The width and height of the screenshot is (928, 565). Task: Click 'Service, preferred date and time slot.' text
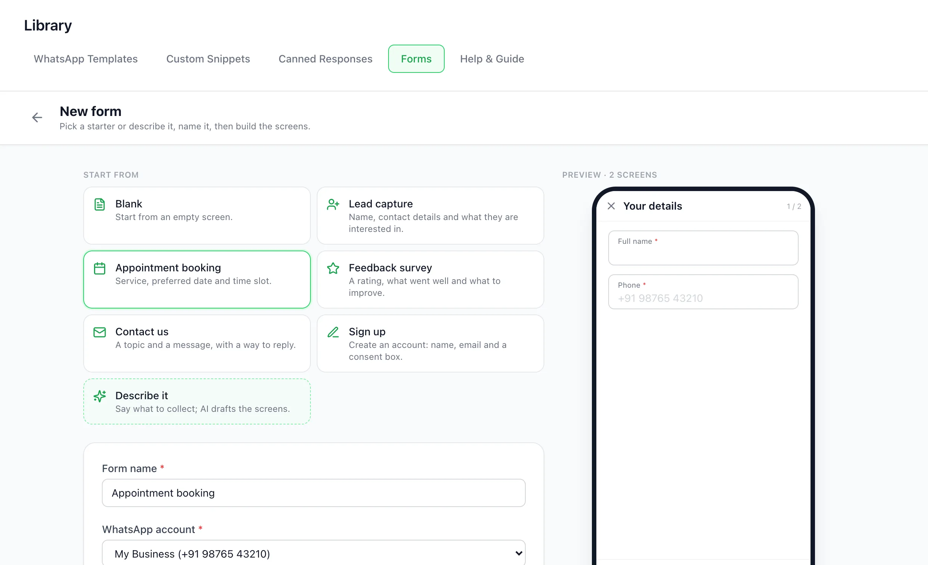193,281
